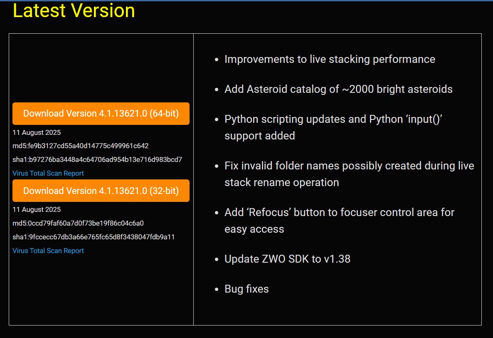This screenshot has height=338, width=493.
Task: Click the 11 August 2025 date under 32-bit download
Action: point(37,210)
